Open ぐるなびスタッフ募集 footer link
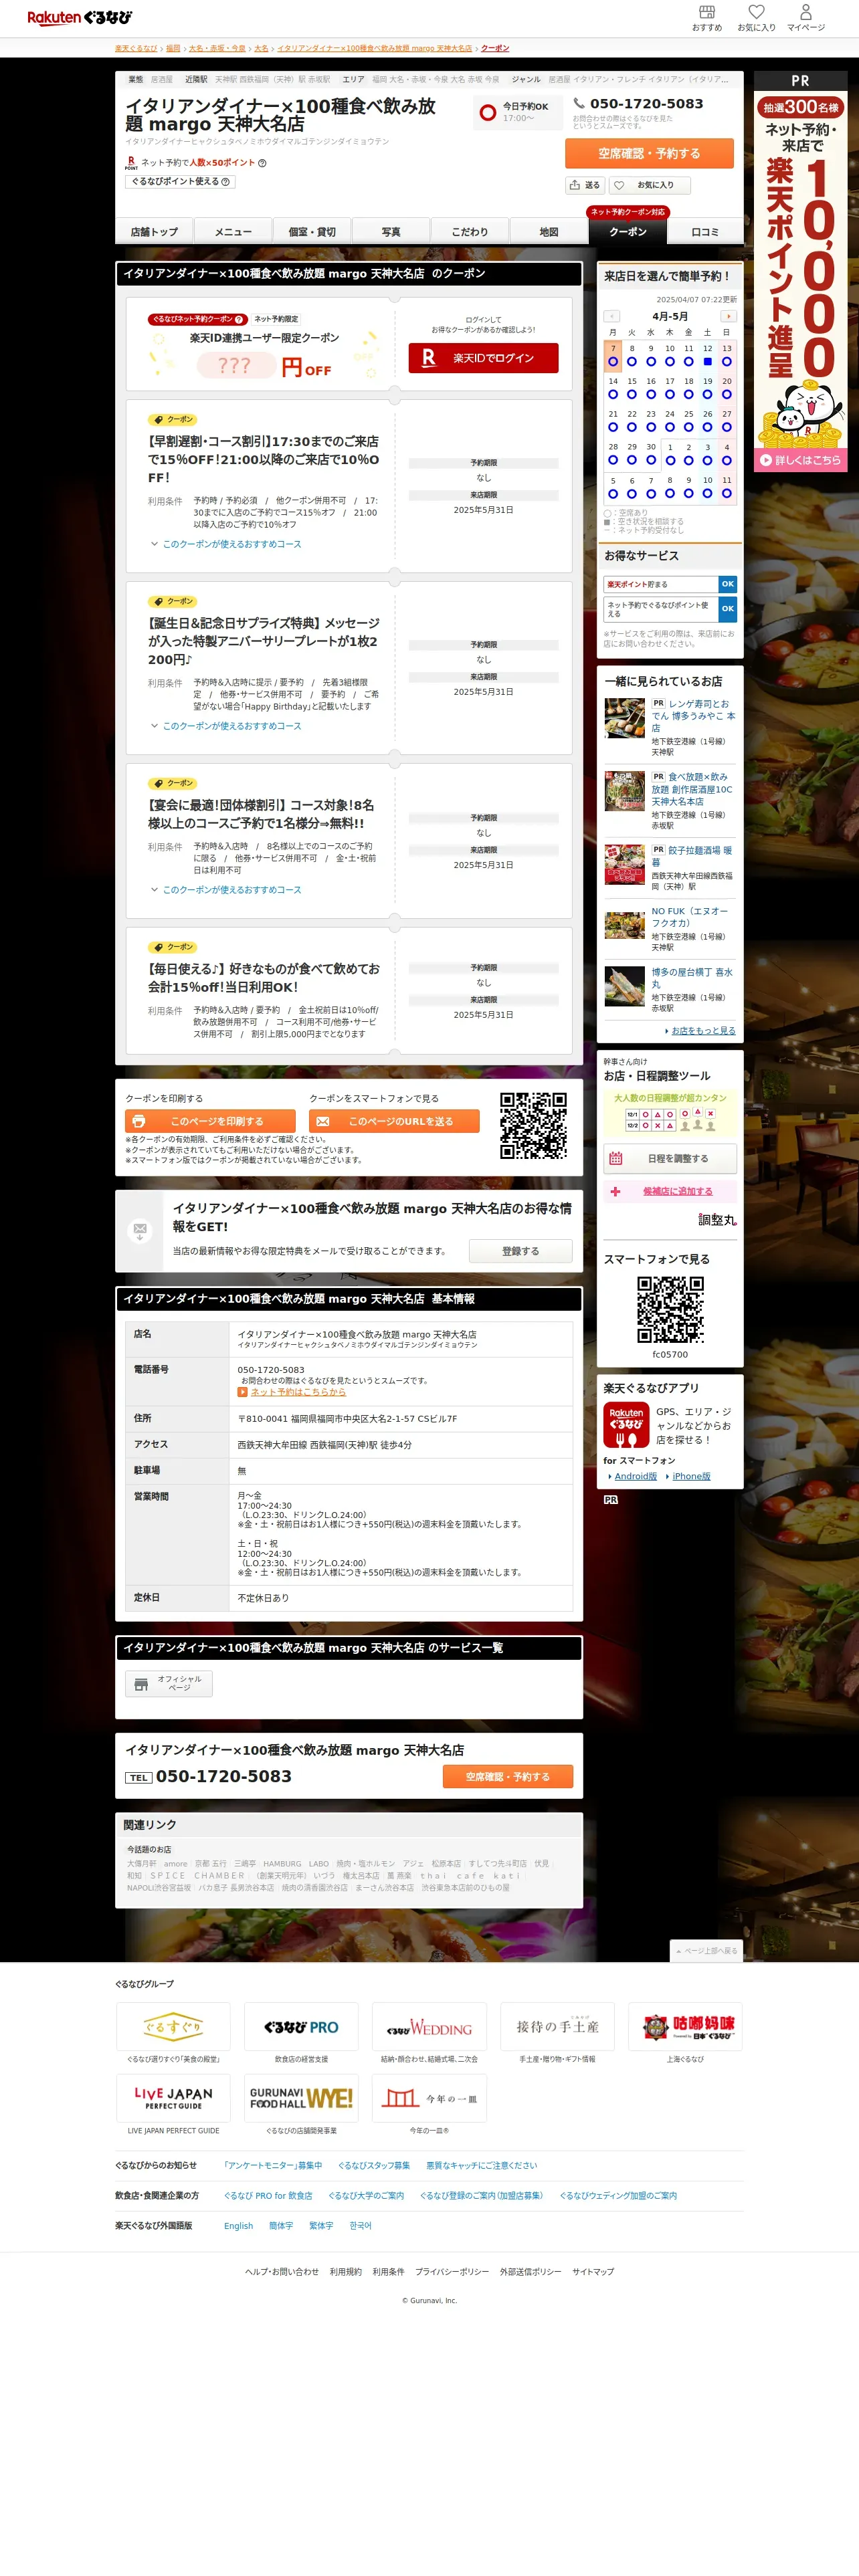Viewport: 859px width, 2576px height. 373,2166
